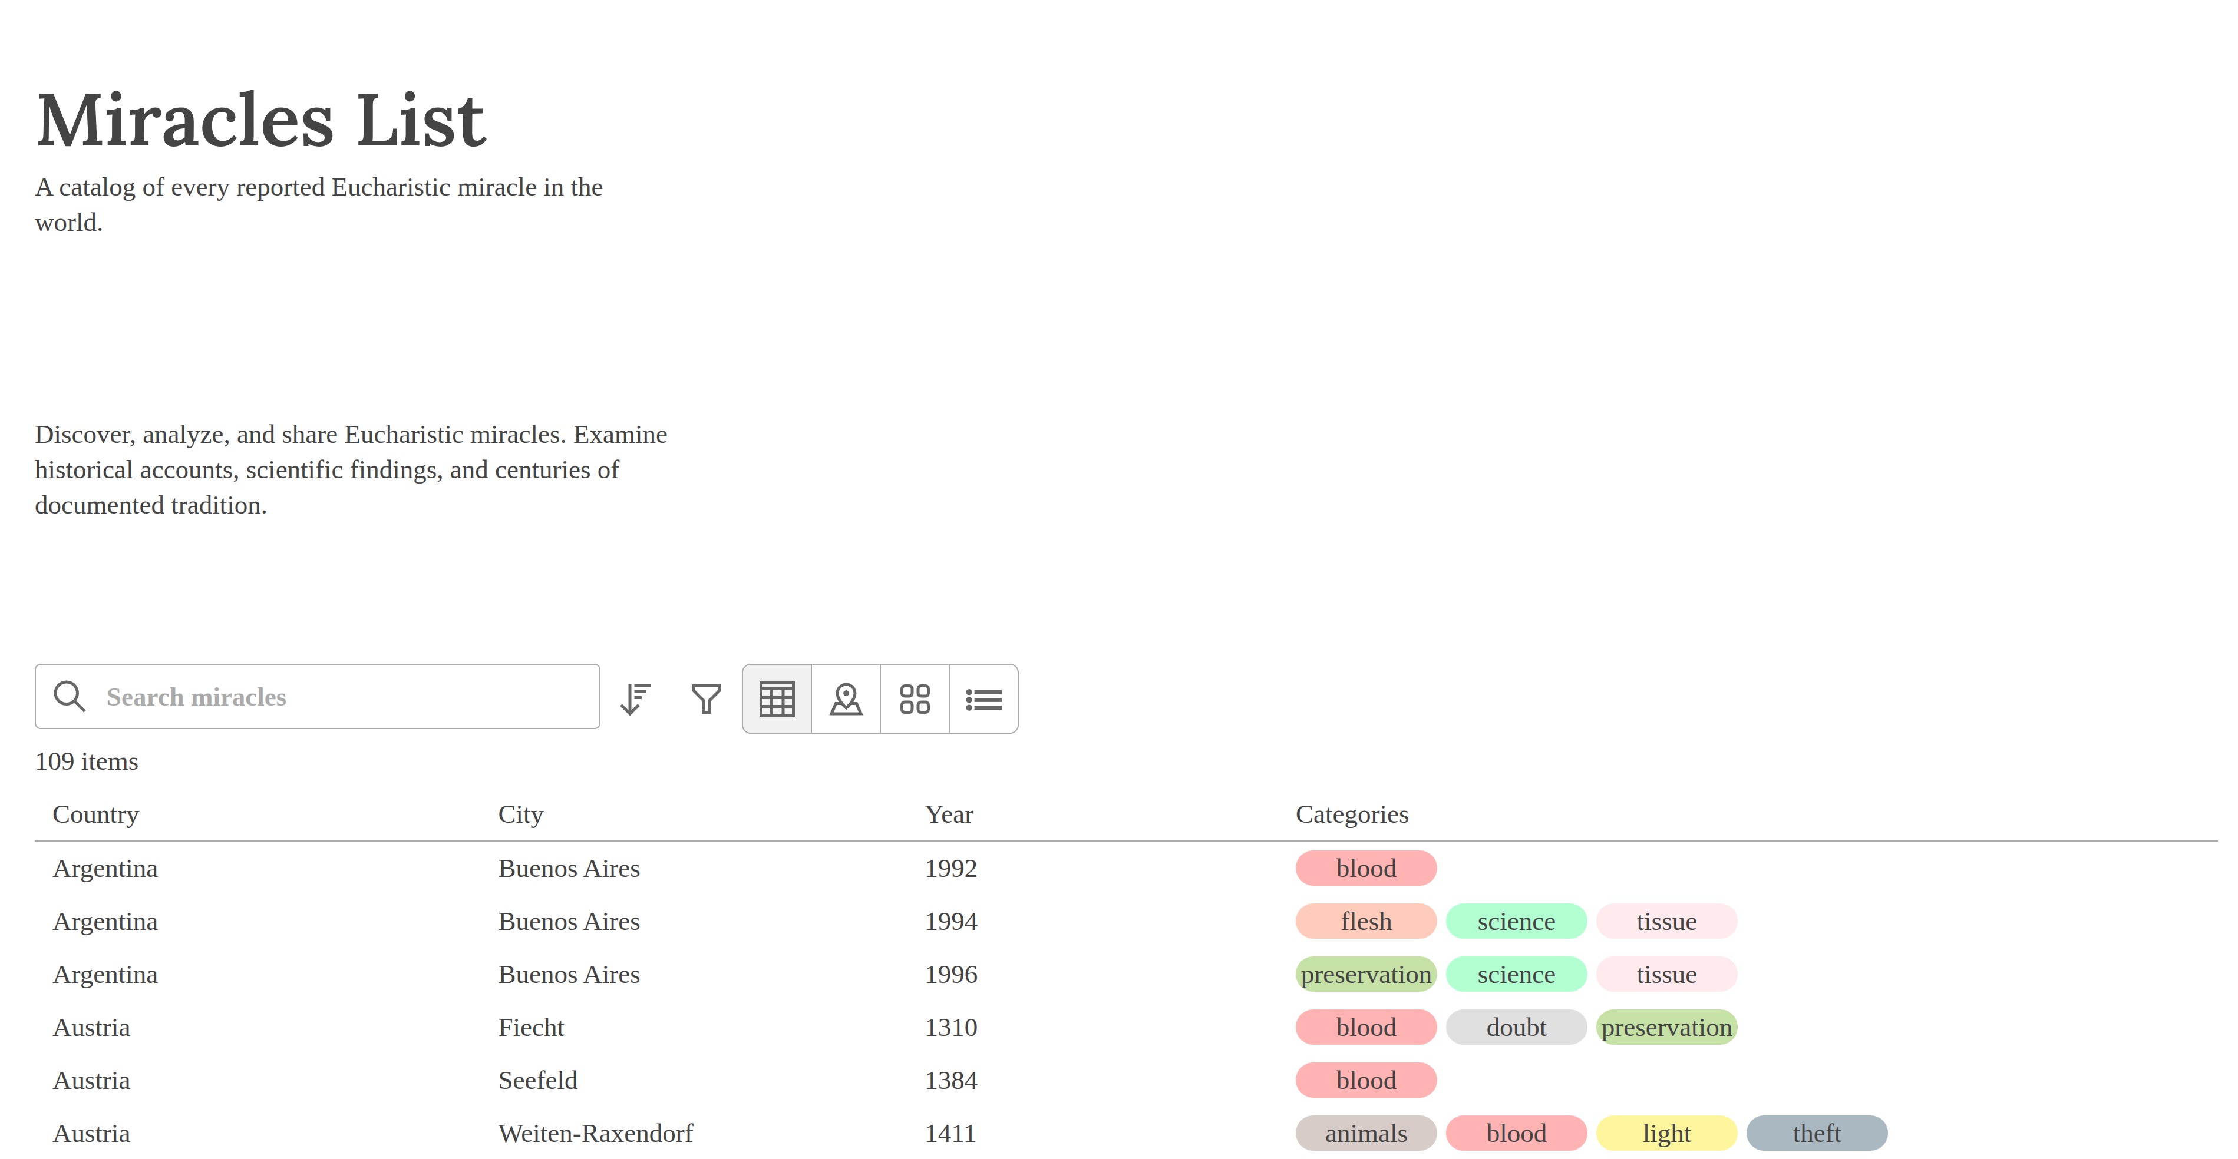This screenshot has width=2238, height=1159.
Task: Click tissue tag in 1996 row
Action: [x=1666, y=974]
